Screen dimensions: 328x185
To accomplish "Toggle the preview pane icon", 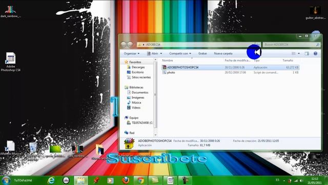I will pyautogui.click(x=306, y=53).
